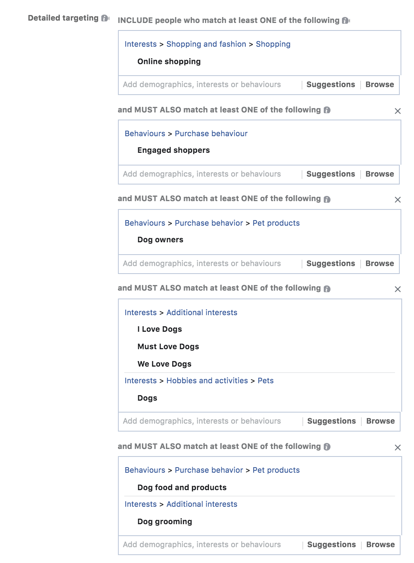Viewport: 414px width, 563px height.
Task: Open info tooltip beside Detailed targeting label
Action: [x=104, y=18]
